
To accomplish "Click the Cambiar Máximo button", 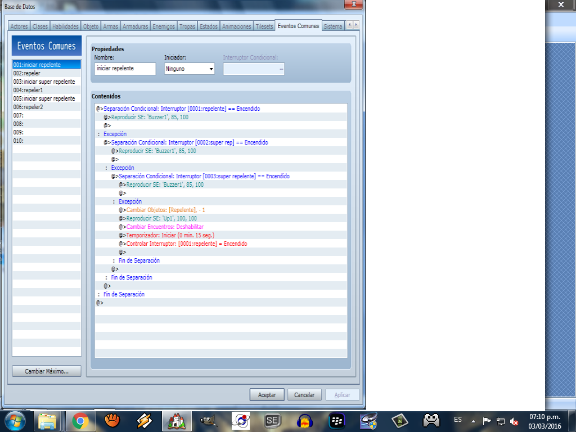I will pos(47,371).
